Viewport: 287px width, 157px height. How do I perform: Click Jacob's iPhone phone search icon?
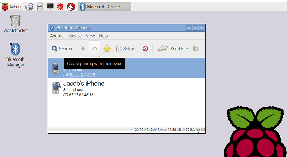tap(56, 88)
